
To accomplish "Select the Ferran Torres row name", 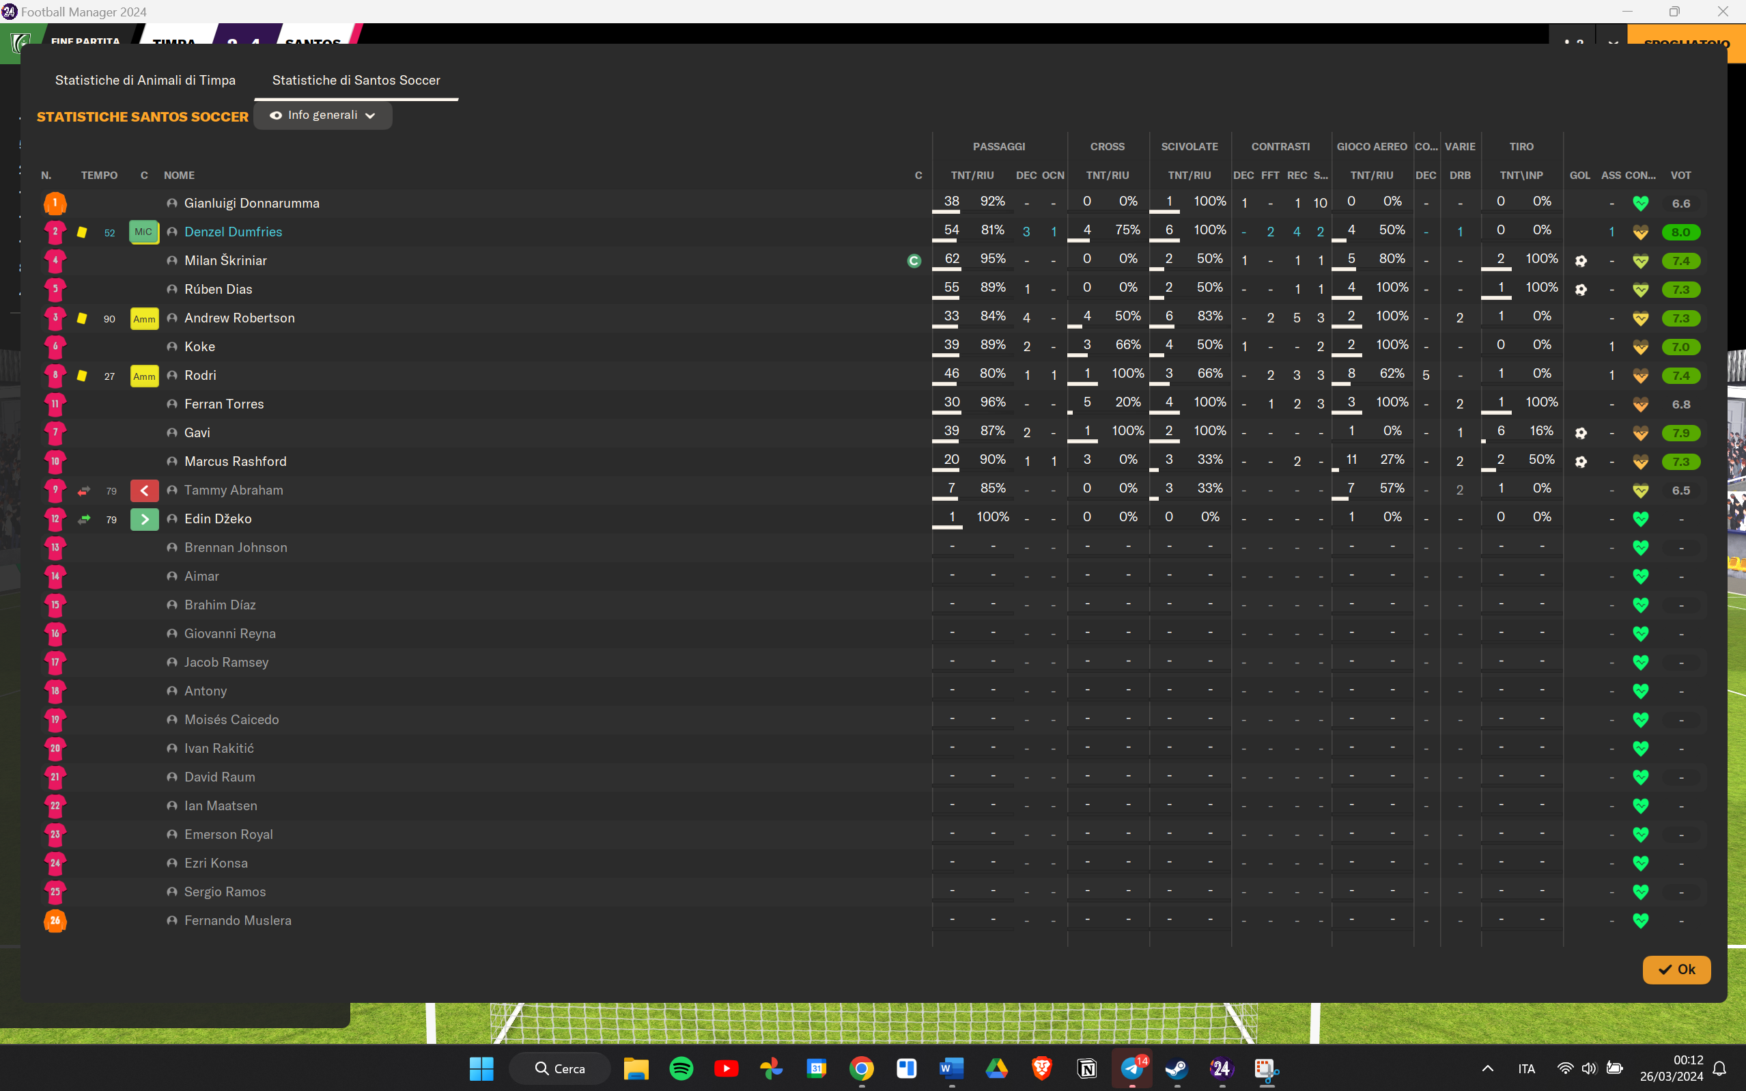I will pyautogui.click(x=223, y=404).
